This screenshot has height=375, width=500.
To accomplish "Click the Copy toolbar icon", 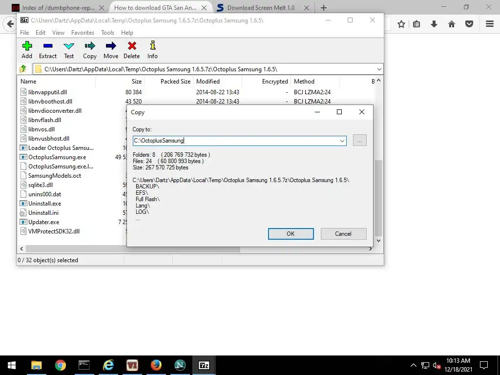I will (90, 50).
